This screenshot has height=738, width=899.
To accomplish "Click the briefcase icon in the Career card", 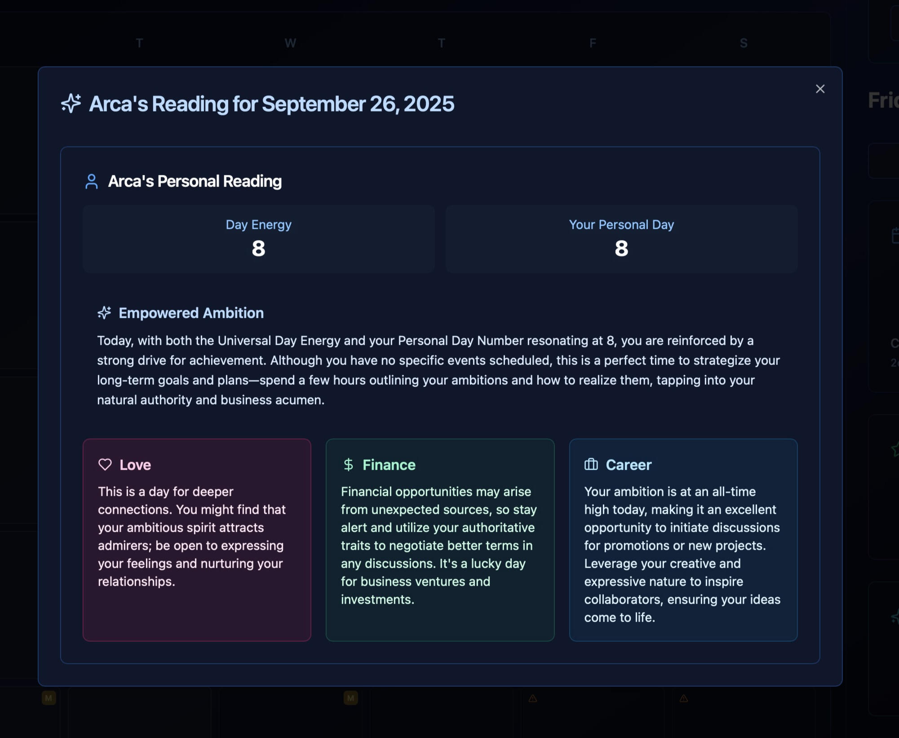I will coord(591,465).
